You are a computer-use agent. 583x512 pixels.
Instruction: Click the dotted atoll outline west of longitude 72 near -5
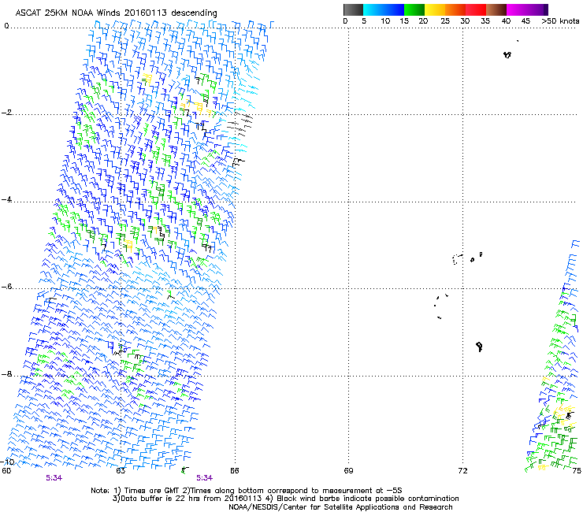[458, 259]
